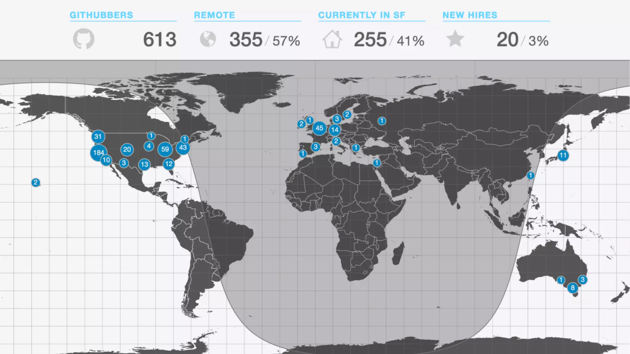Click the star icon under New Hires
630x354 pixels.
[x=455, y=39]
